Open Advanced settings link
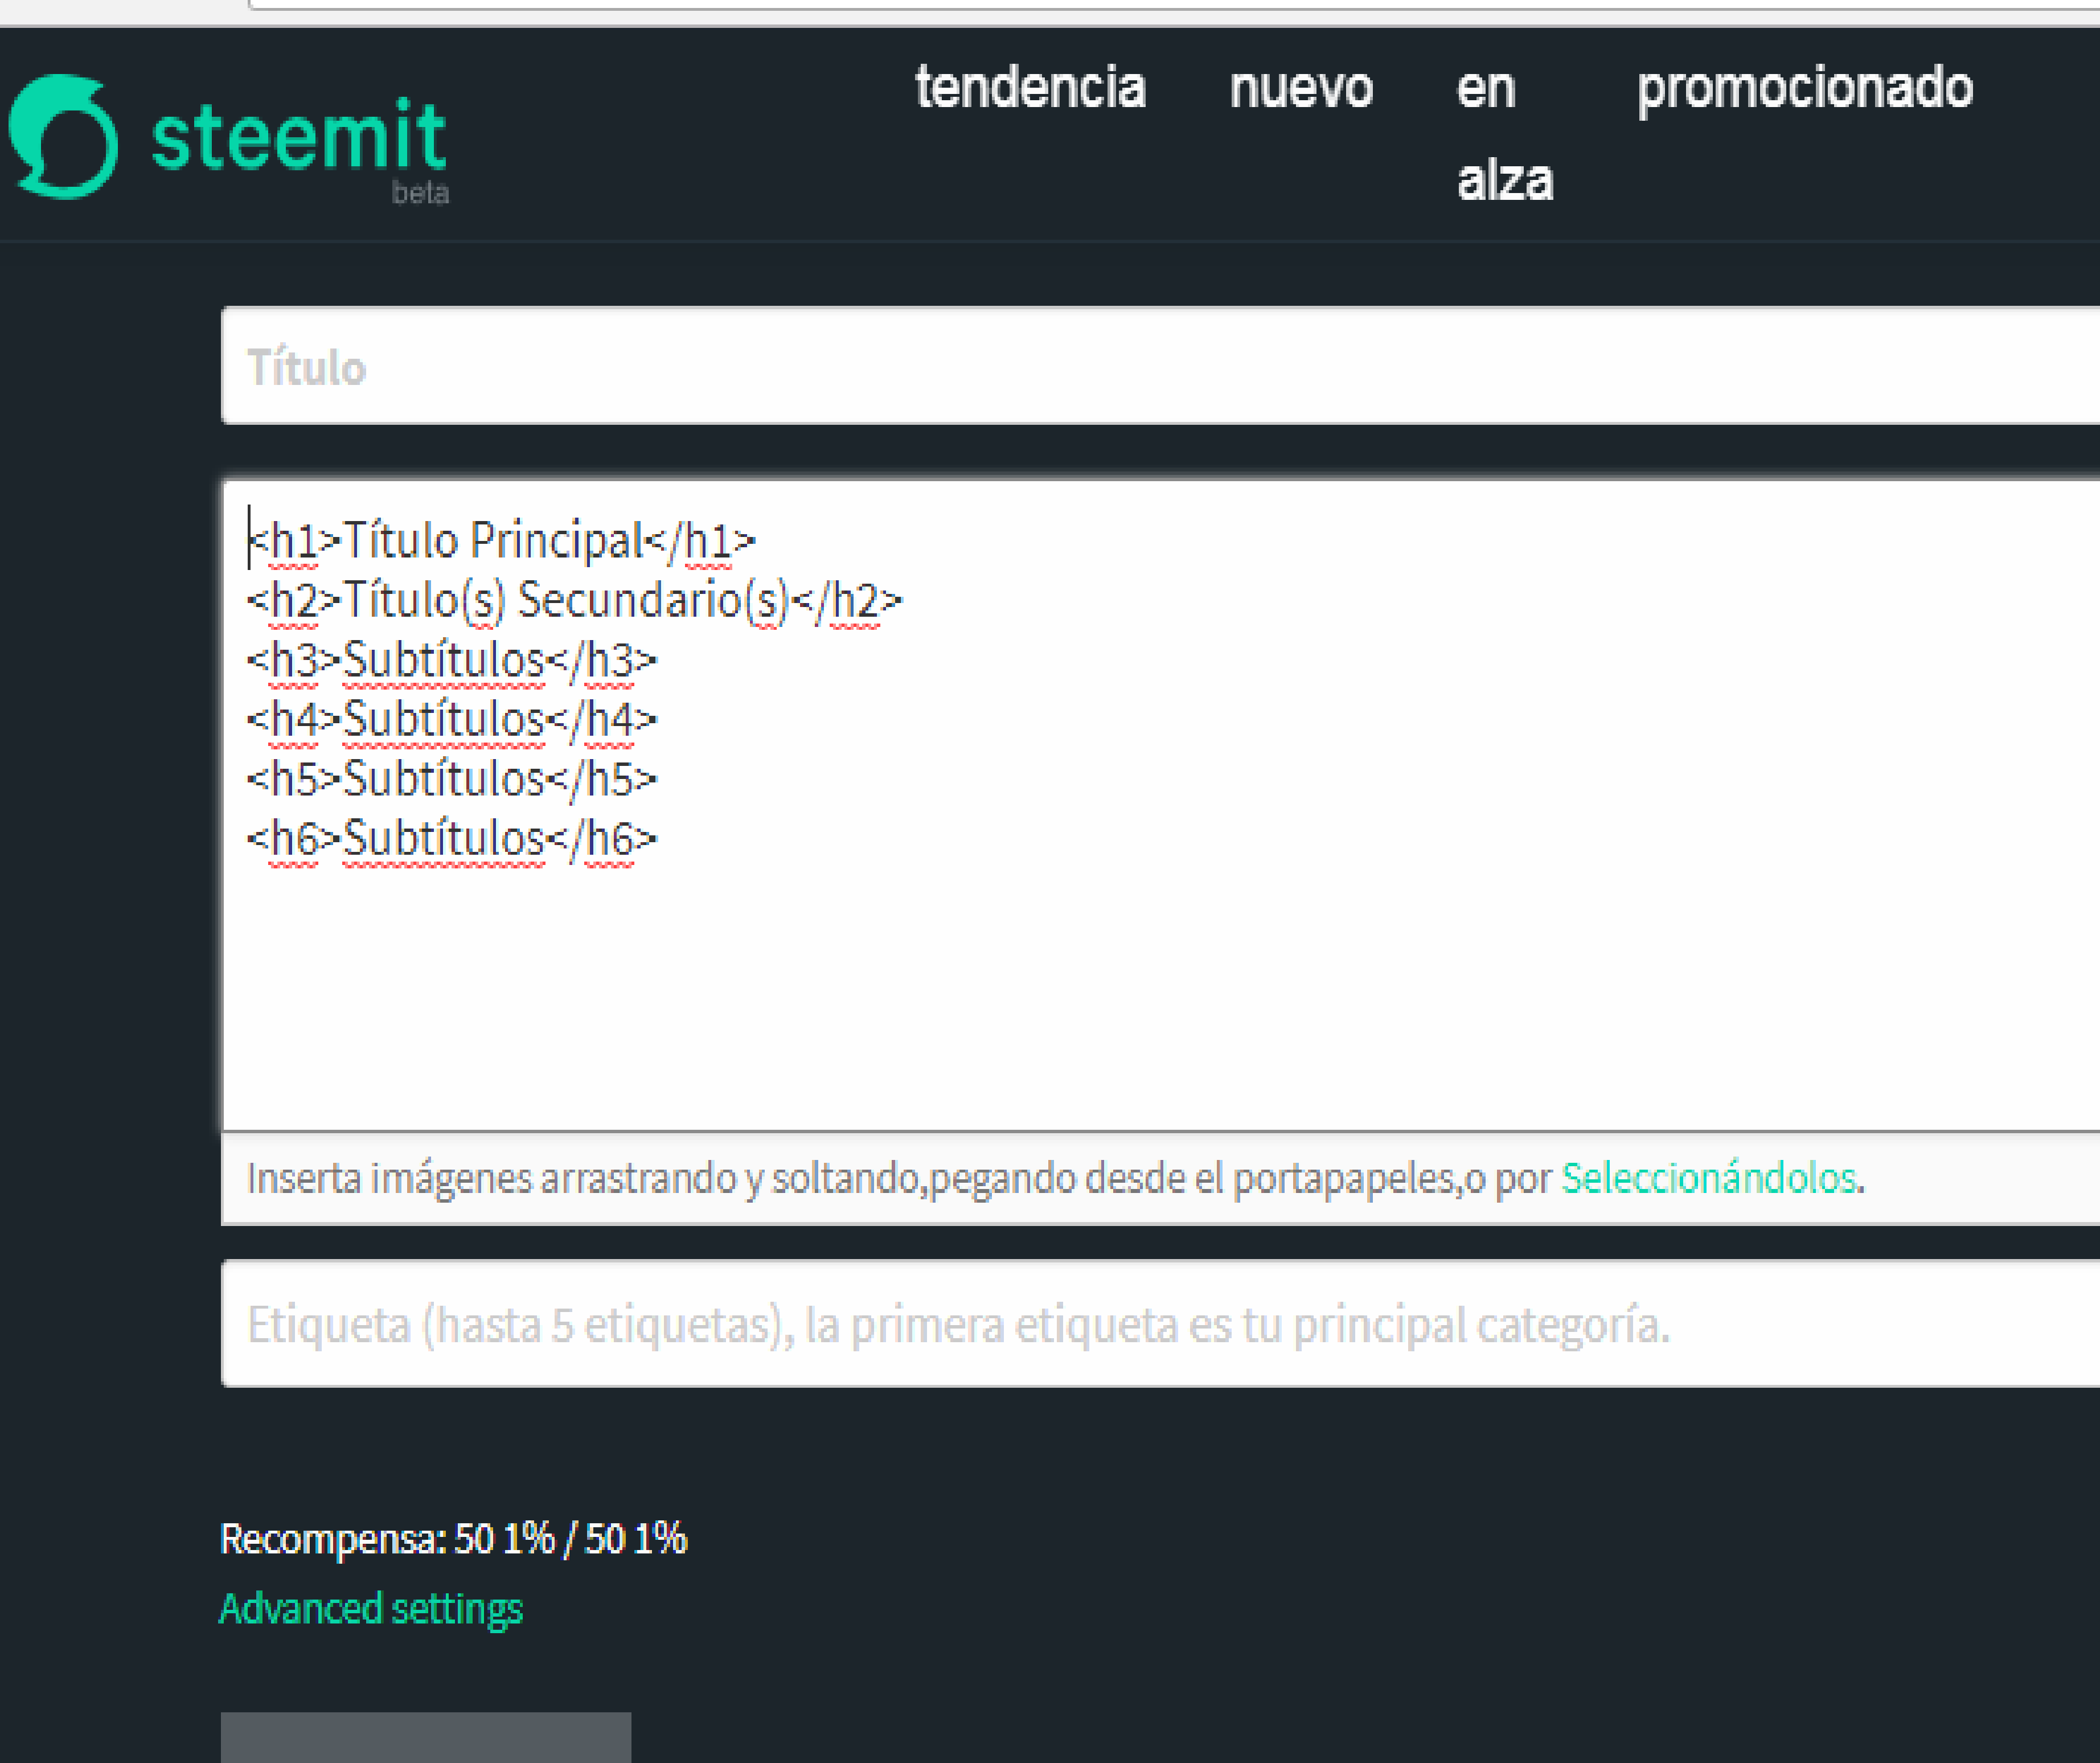 coord(371,1609)
